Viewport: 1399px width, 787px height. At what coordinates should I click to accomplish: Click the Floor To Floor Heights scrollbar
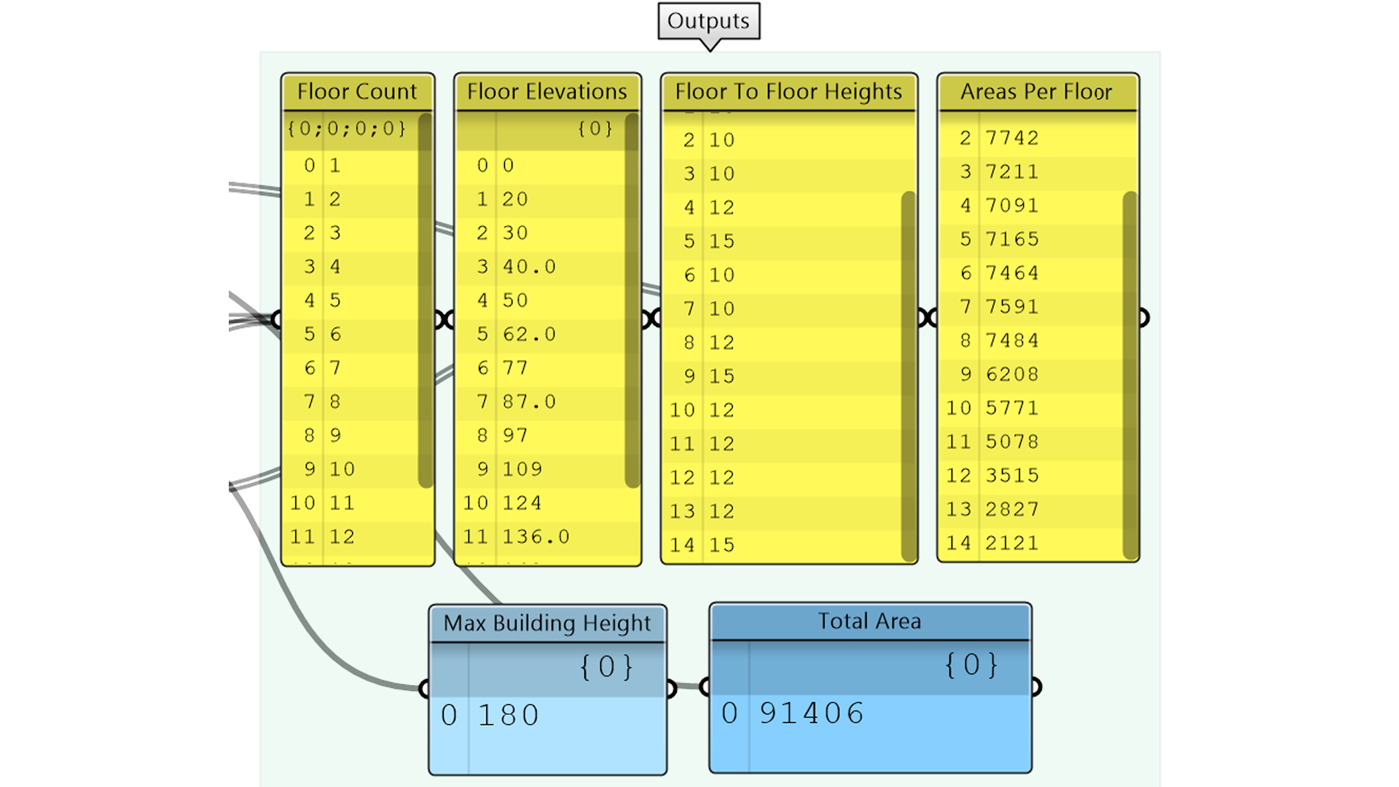908,375
